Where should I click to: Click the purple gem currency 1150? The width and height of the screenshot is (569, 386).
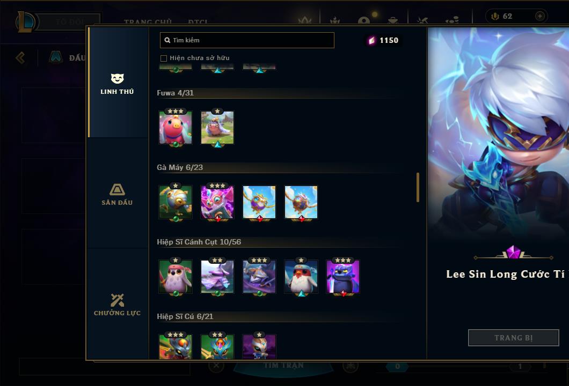[x=384, y=40]
